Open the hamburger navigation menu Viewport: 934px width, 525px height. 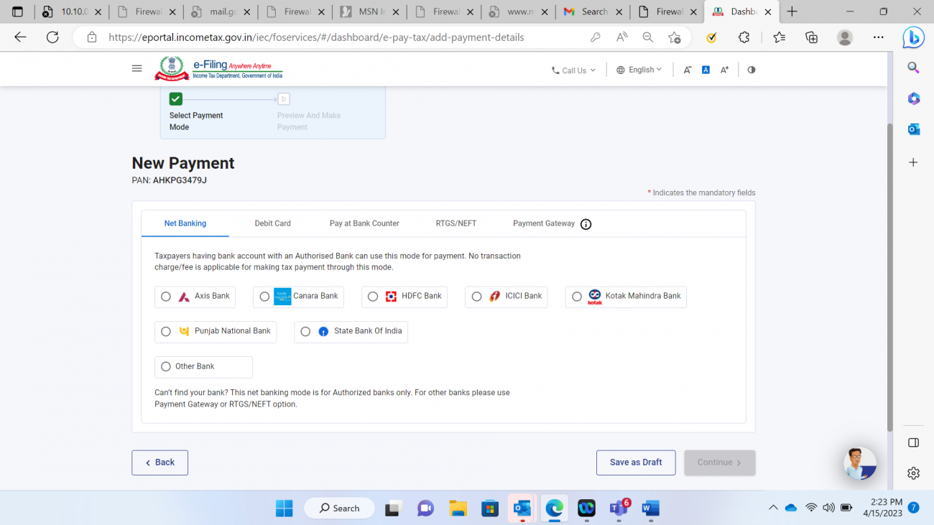(x=137, y=69)
